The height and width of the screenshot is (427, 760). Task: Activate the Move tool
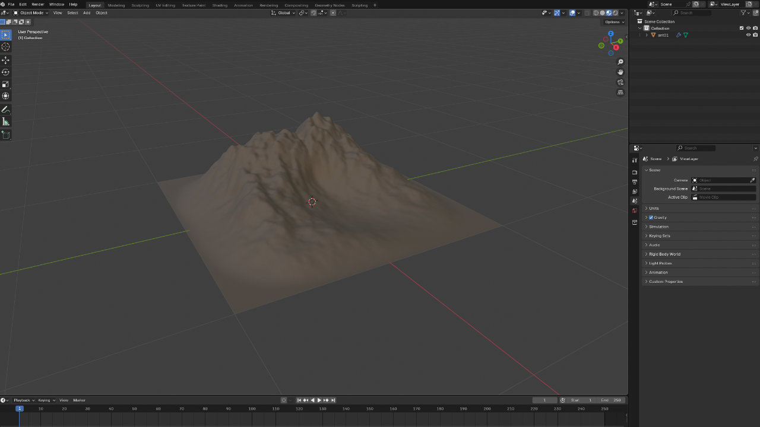(x=6, y=60)
